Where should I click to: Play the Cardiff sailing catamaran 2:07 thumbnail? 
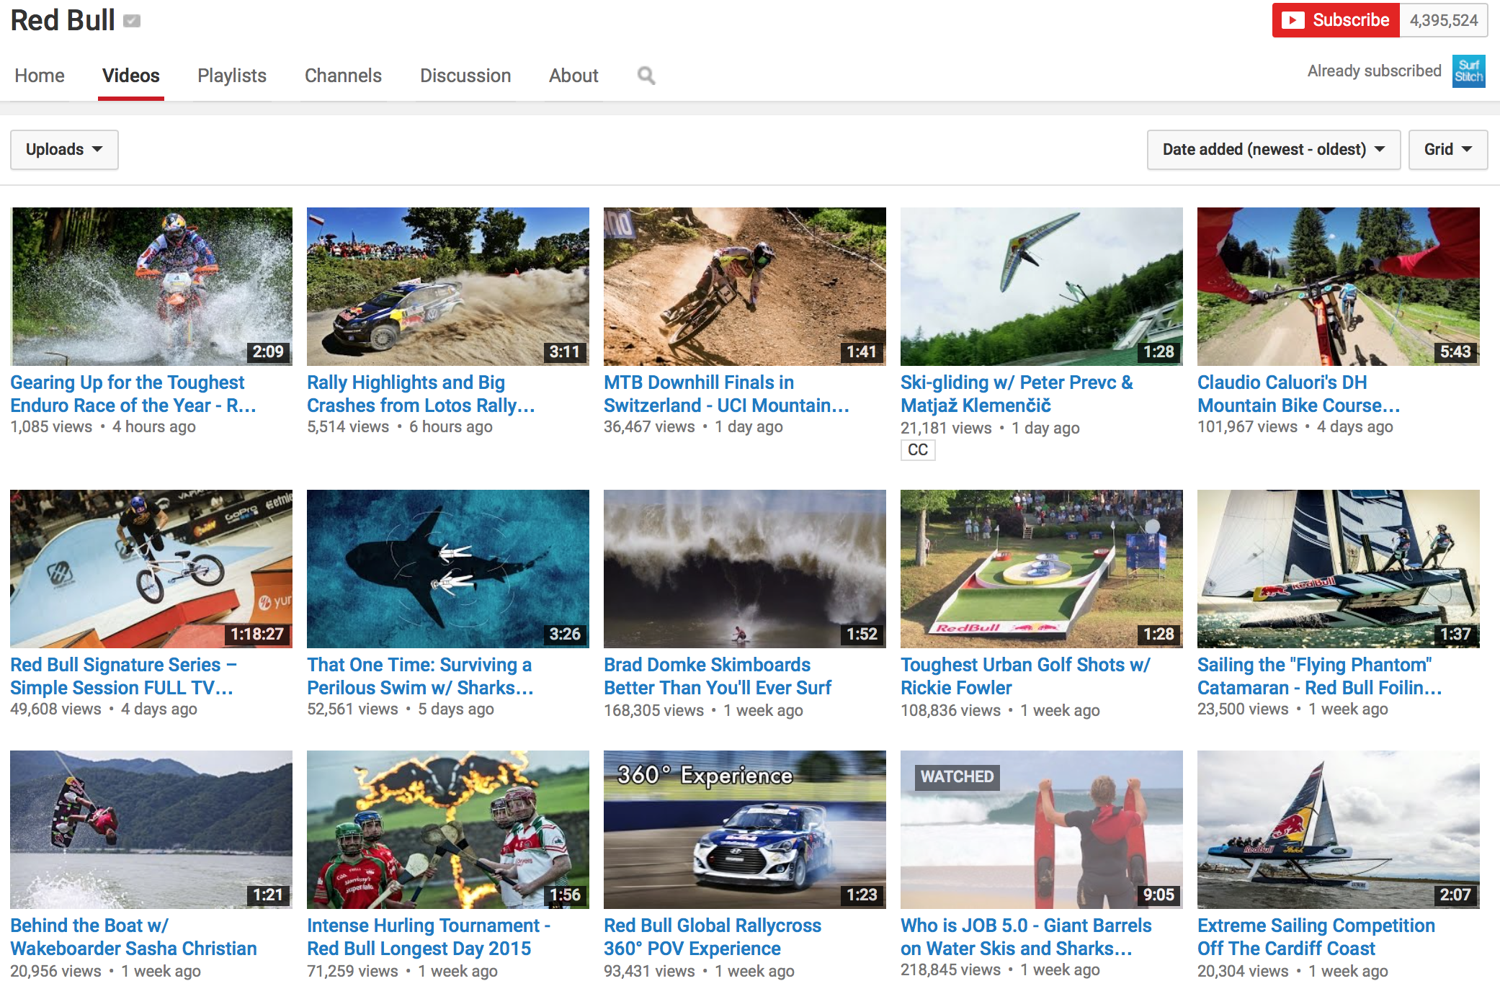[1339, 830]
